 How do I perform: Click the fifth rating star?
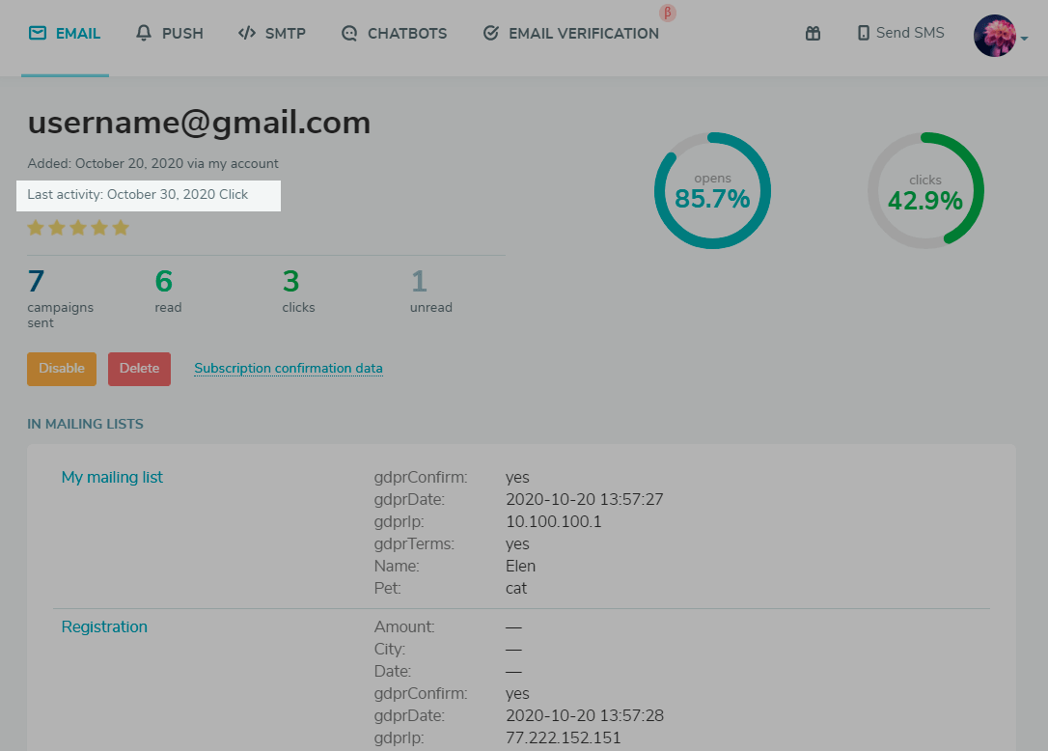click(121, 228)
